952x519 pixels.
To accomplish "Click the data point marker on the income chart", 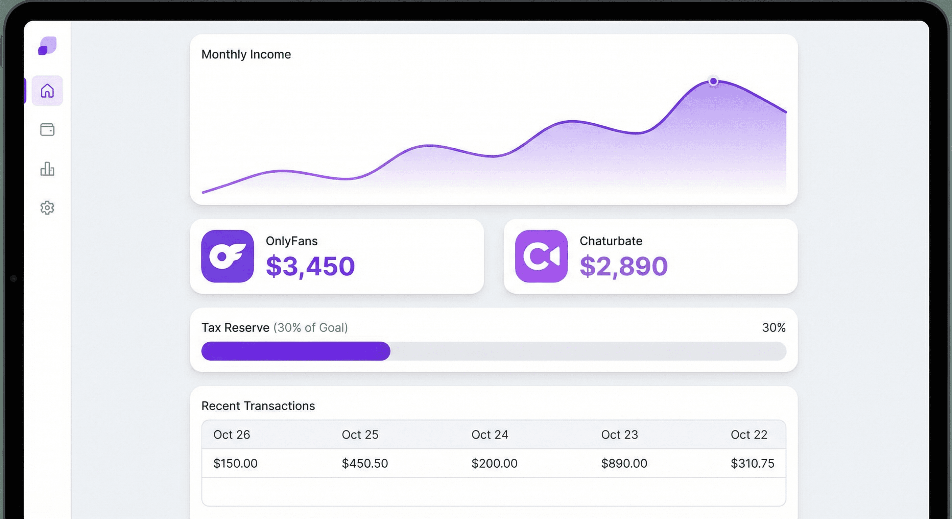I will tap(713, 80).
